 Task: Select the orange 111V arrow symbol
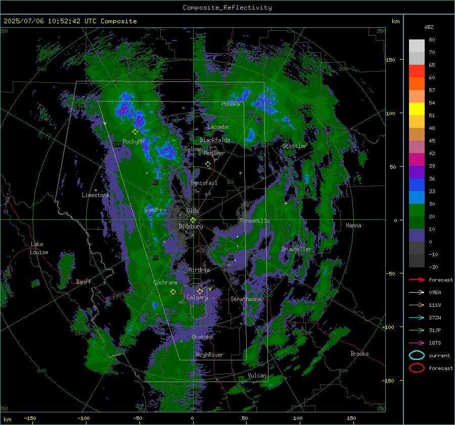point(417,305)
